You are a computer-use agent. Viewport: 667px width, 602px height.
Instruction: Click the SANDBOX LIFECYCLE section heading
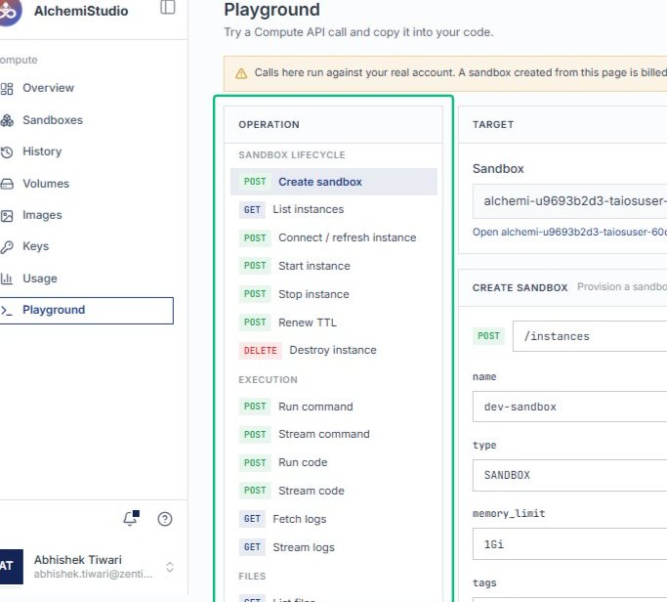292,155
